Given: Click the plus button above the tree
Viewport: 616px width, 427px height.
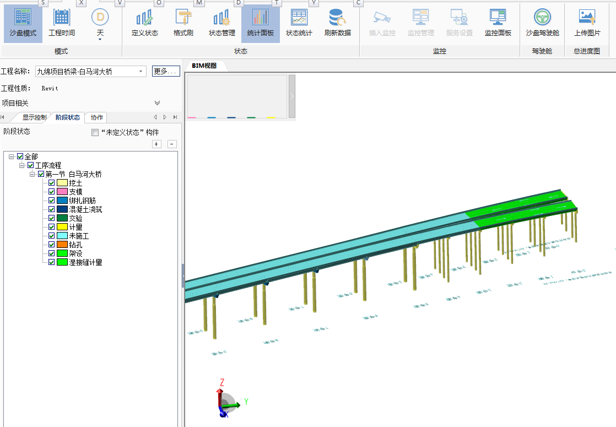Looking at the screenshot, I should pyautogui.click(x=156, y=144).
